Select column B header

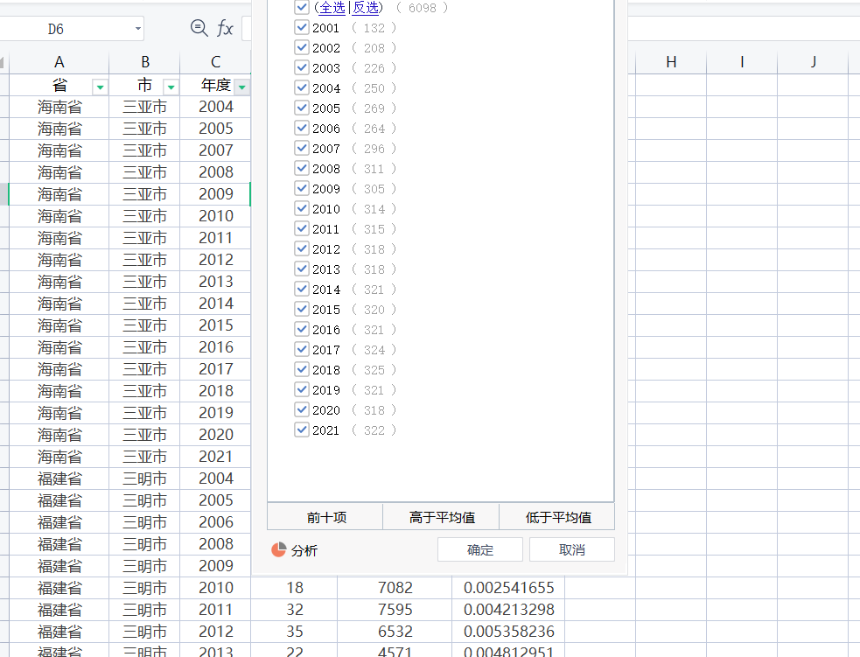(x=145, y=62)
